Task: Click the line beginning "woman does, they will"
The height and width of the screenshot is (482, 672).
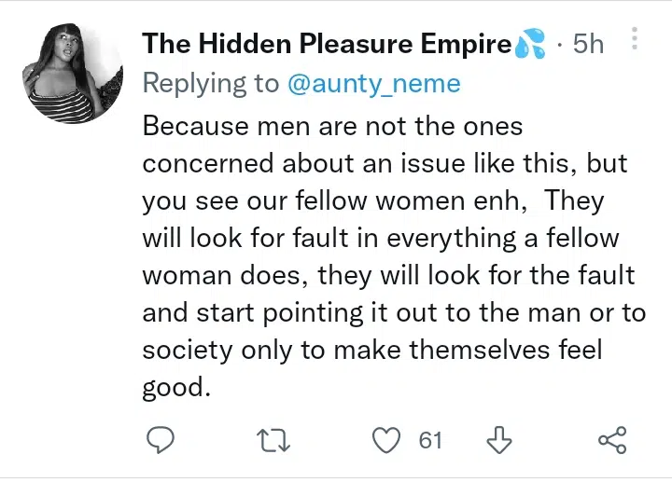Action: coord(388,276)
